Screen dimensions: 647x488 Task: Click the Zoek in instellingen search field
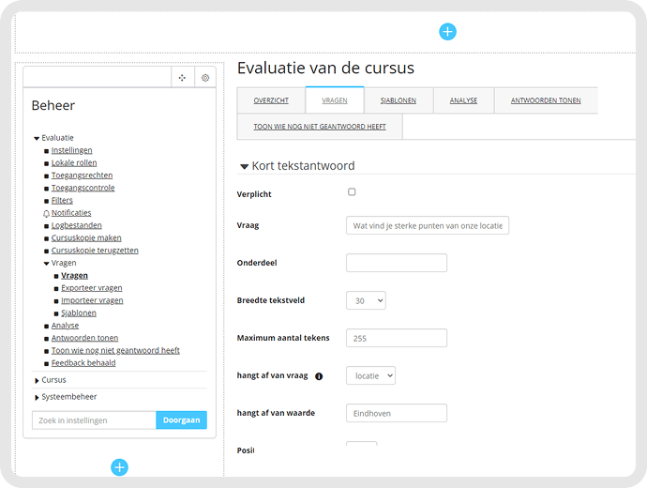point(94,420)
